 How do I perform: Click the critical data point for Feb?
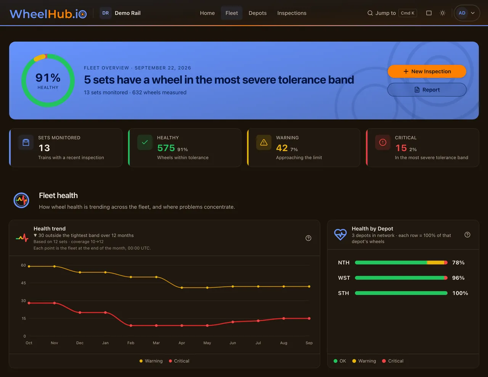[131, 325]
